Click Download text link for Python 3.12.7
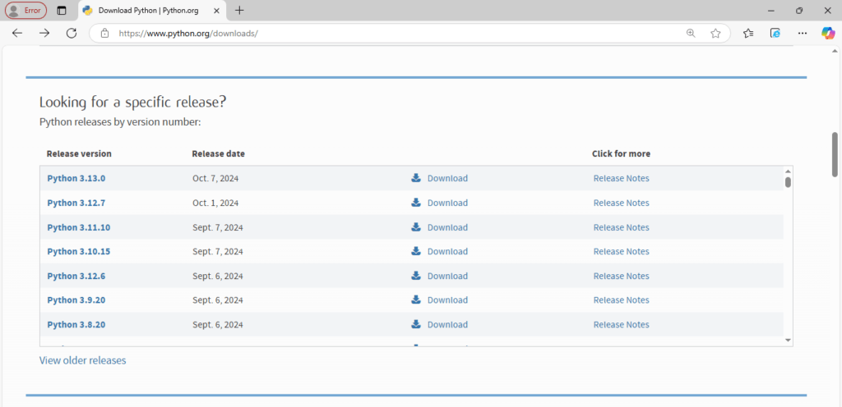Screen dimensions: 842x407 [x=447, y=203]
